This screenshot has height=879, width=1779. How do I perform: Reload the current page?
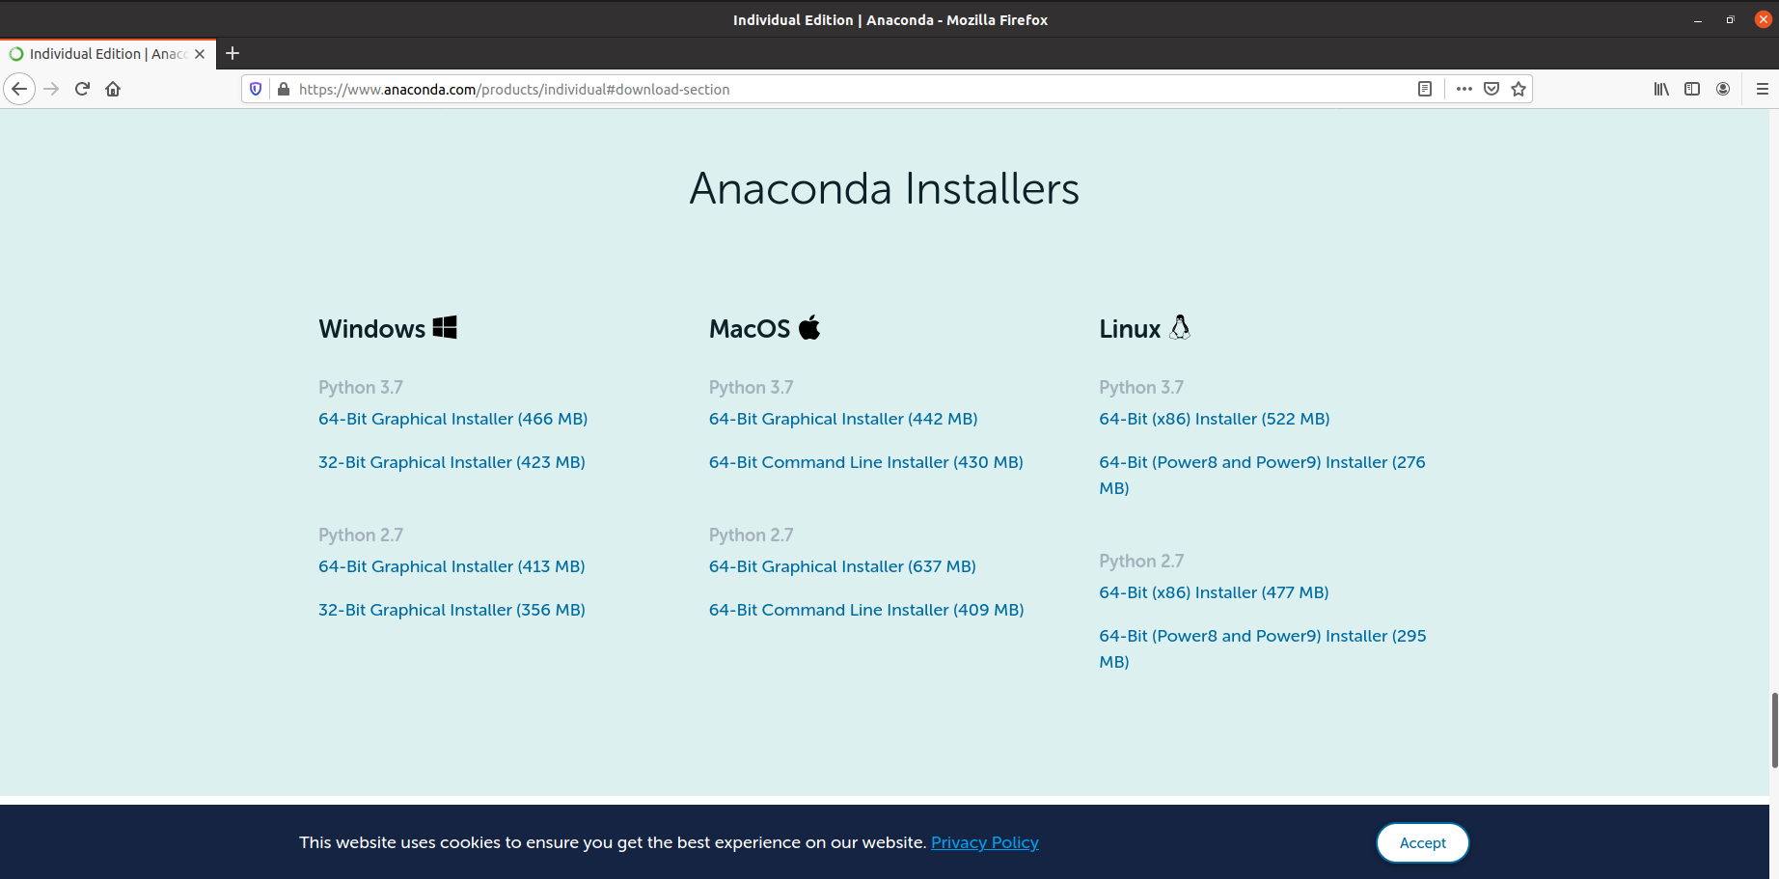pos(83,89)
